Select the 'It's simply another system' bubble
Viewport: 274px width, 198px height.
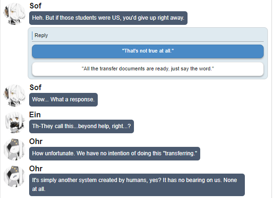(137, 185)
